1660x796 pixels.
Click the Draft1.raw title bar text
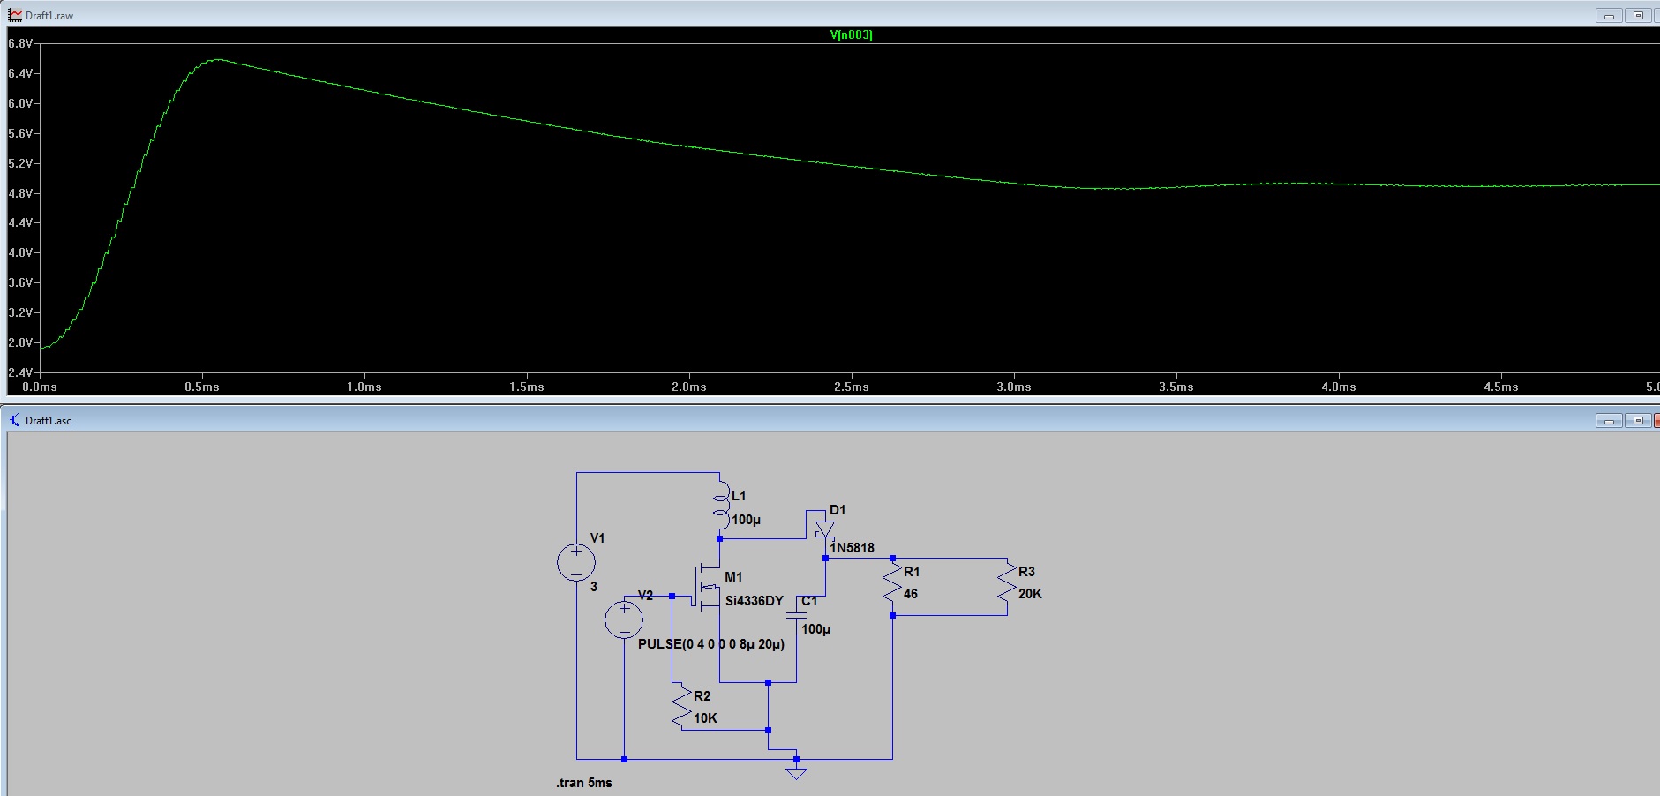point(49,16)
